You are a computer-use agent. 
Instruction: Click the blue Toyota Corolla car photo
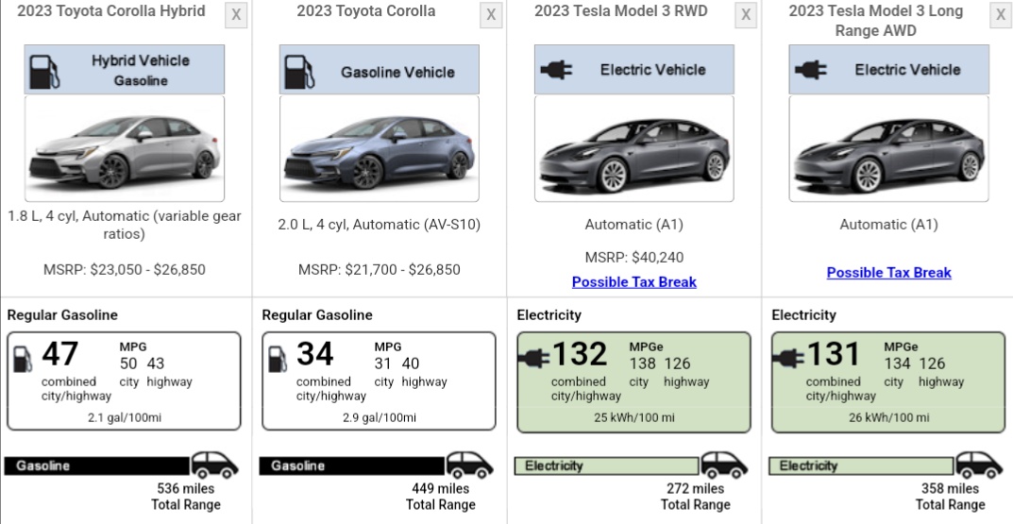click(380, 149)
